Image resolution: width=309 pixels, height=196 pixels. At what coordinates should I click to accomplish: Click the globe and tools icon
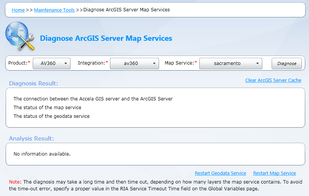pos(20,36)
